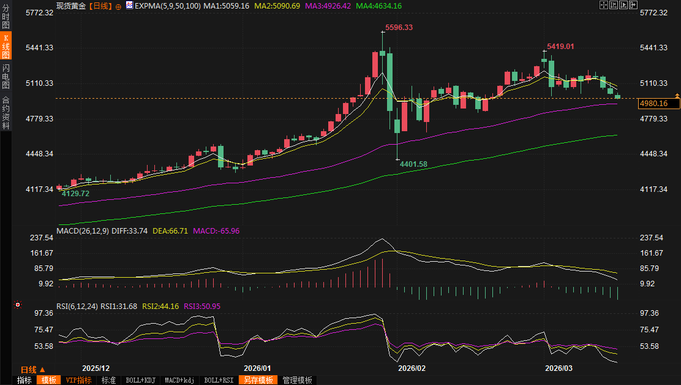Click the 现货黄金 instrument name
681x385 pixels.
coord(71,6)
